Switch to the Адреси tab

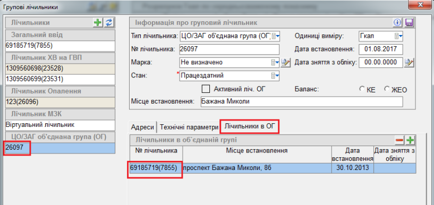click(x=142, y=127)
